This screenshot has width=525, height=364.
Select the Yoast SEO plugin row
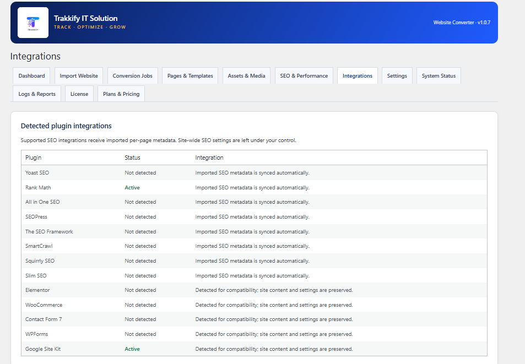254,172
